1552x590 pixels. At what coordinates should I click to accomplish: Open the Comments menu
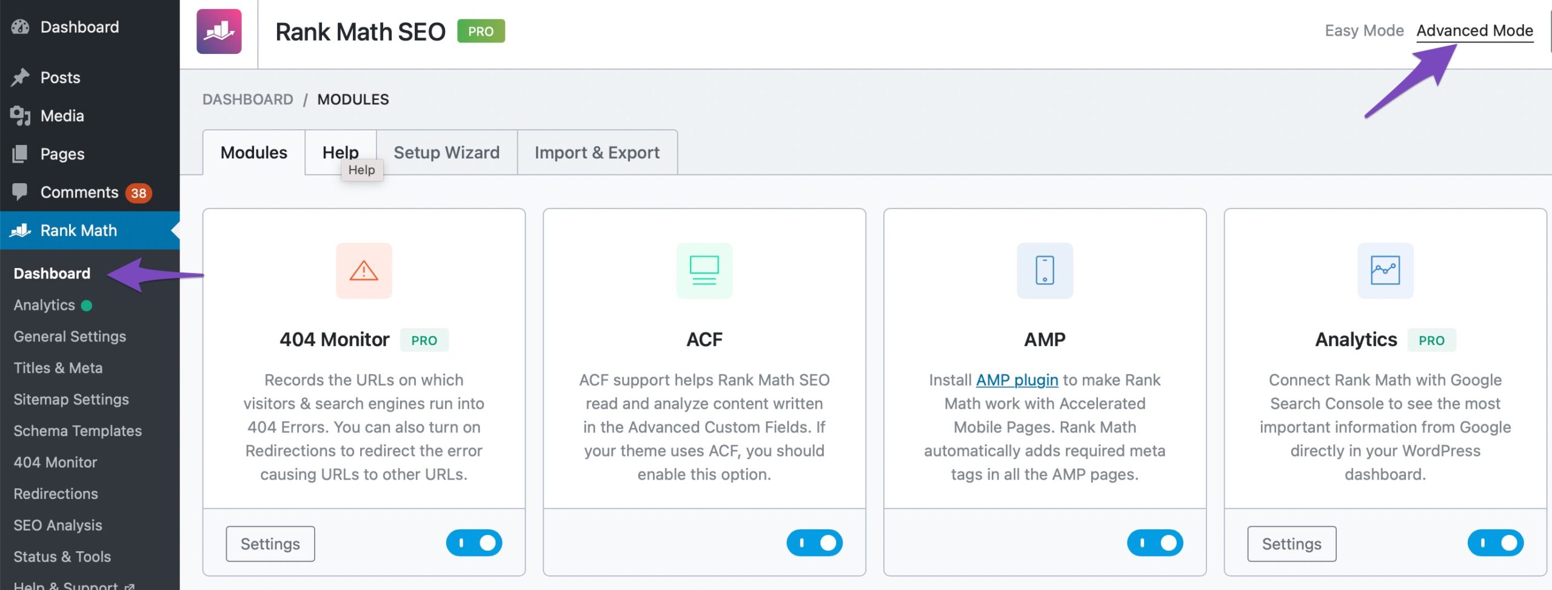[x=90, y=192]
